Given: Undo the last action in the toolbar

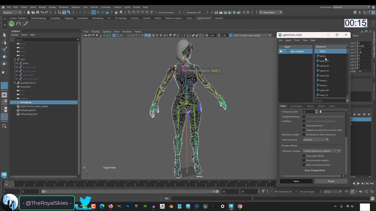Looking at the screenshot, I should (42, 12).
